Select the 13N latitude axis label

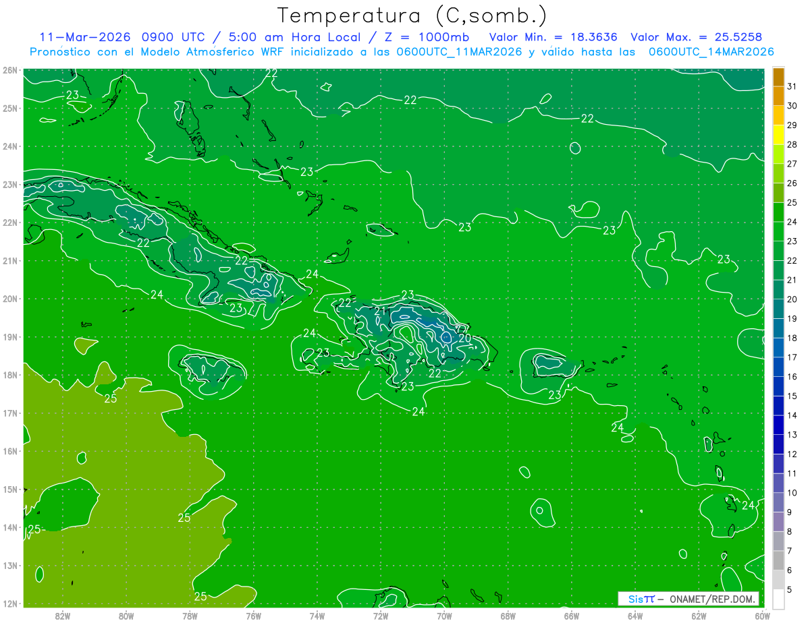(10, 566)
